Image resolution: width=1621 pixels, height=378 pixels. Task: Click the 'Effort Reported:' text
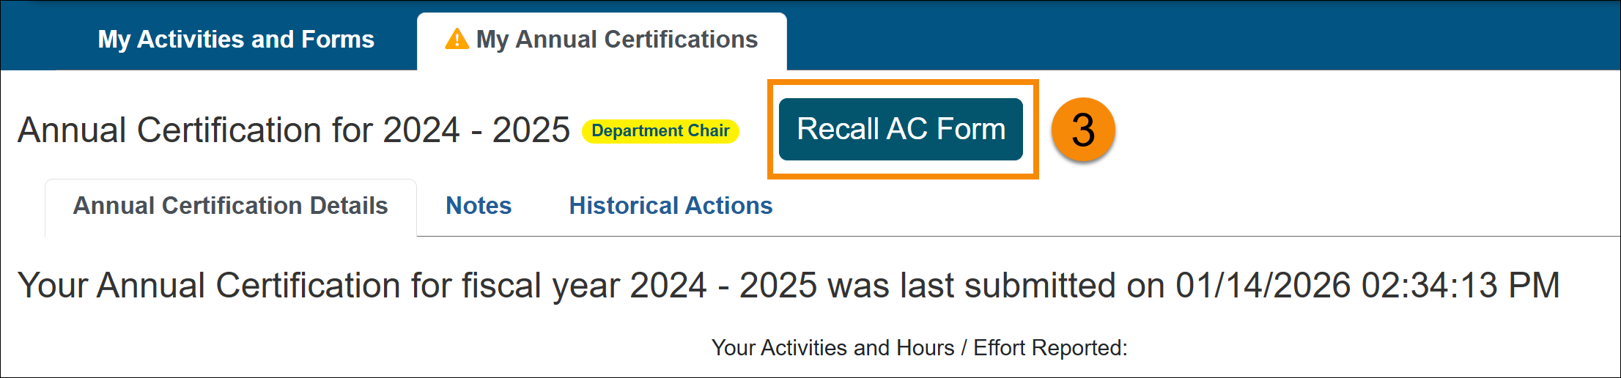(1050, 348)
